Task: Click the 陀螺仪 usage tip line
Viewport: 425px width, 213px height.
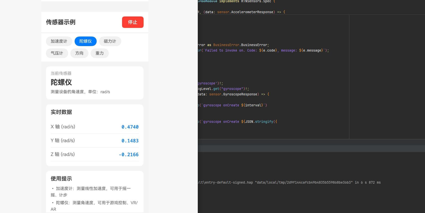Action: (x=94, y=206)
